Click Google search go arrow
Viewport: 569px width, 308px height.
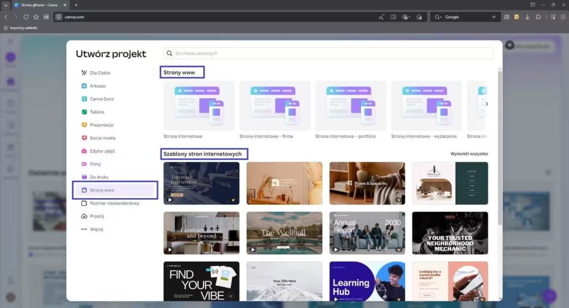click(x=493, y=17)
